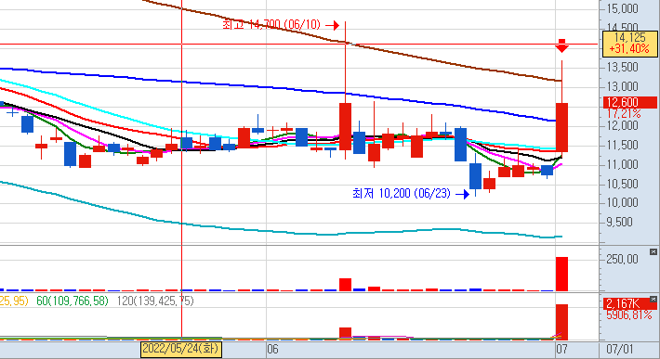
Task: Select the 120(139,425,75) moving average legend
Action: 155,301
